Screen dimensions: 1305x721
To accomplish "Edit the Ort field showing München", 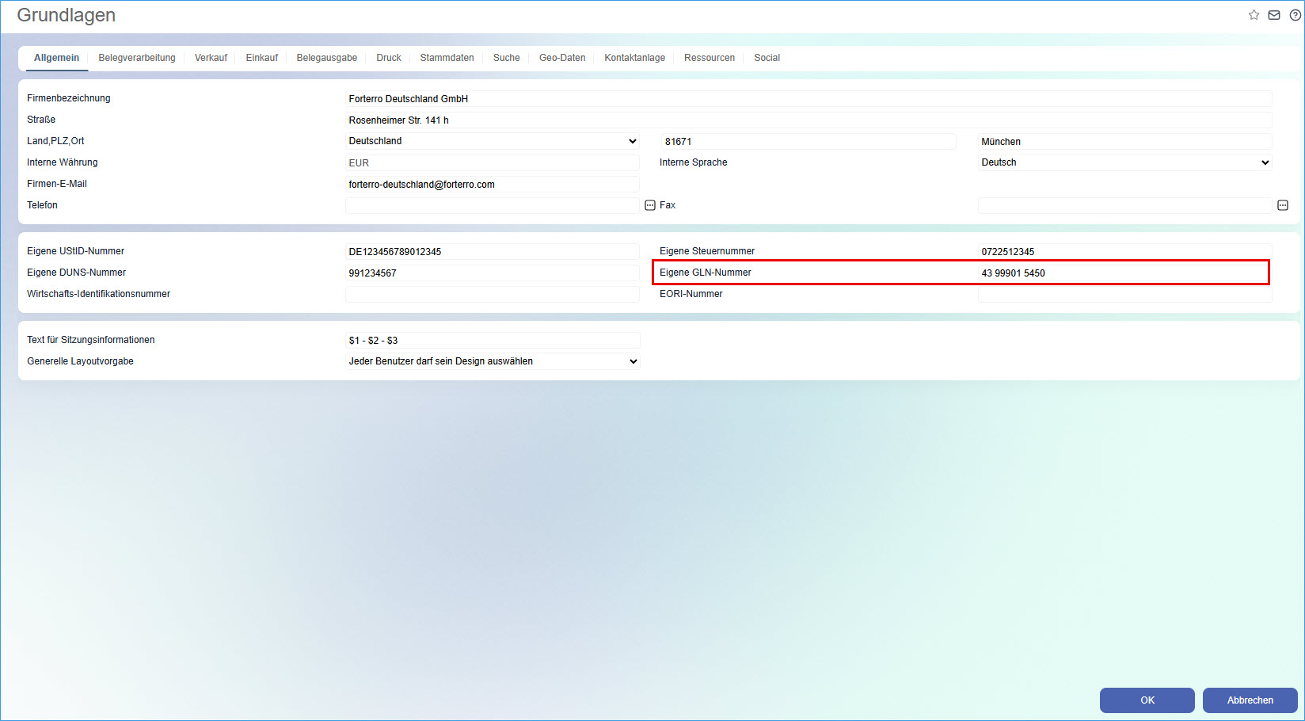I will coord(1124,142).
